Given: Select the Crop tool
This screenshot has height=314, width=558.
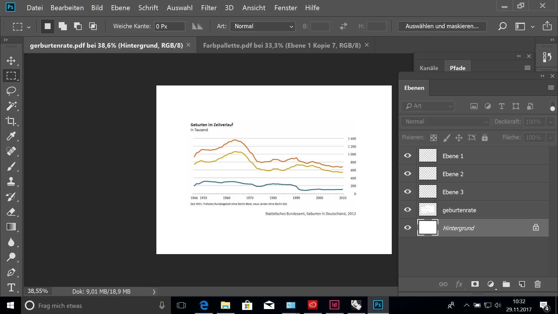Looking at the screenshot, I should [11, 121].
